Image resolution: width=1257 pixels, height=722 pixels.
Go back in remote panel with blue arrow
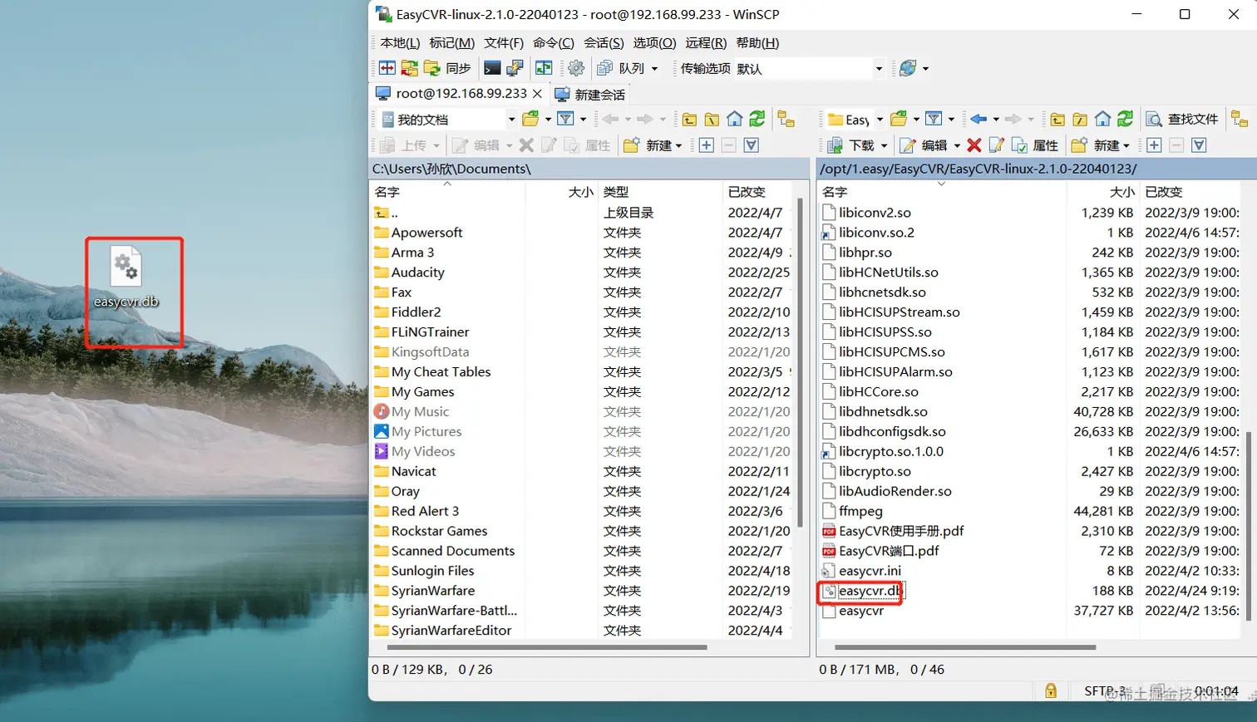[x=978, y=120]
